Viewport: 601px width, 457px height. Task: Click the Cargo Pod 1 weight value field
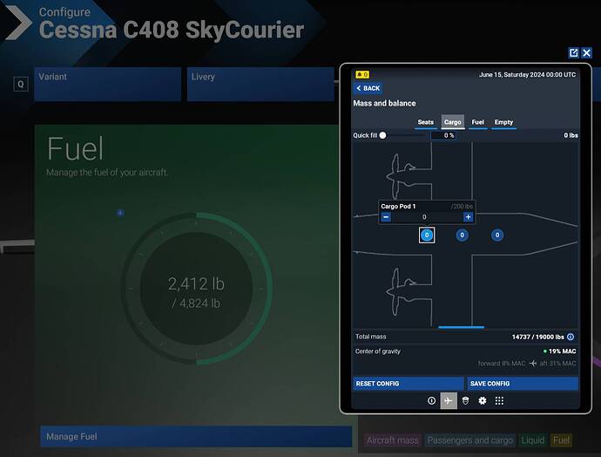tap(427, 217)
